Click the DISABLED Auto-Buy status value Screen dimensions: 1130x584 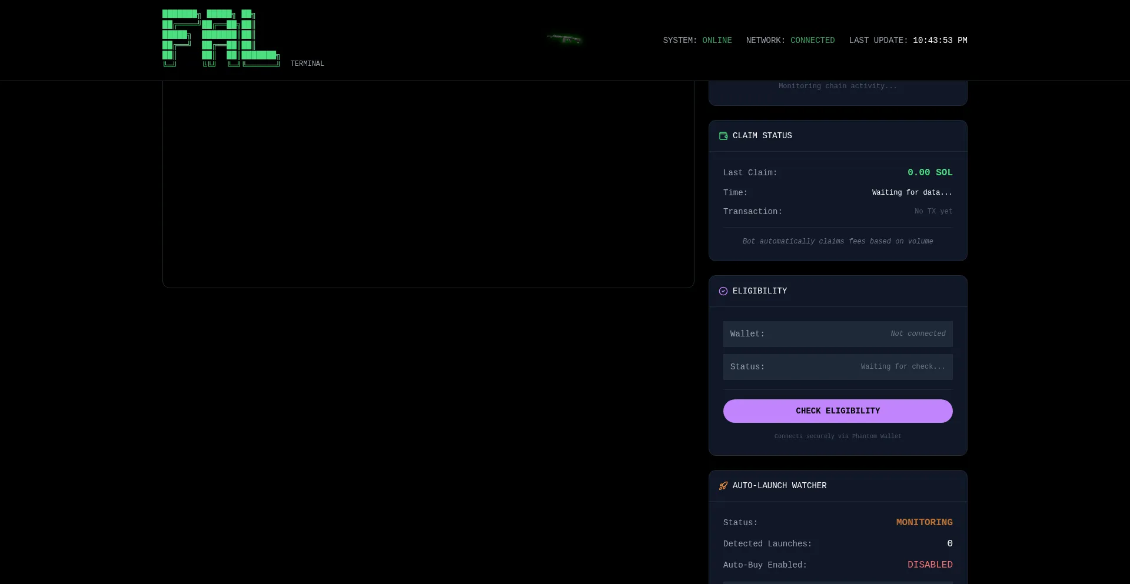pyautogui.click(x=929, y=565)
